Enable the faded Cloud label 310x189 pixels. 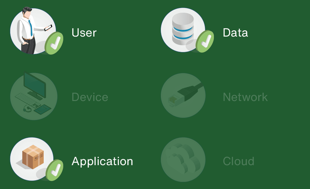[x=238, y=161]
